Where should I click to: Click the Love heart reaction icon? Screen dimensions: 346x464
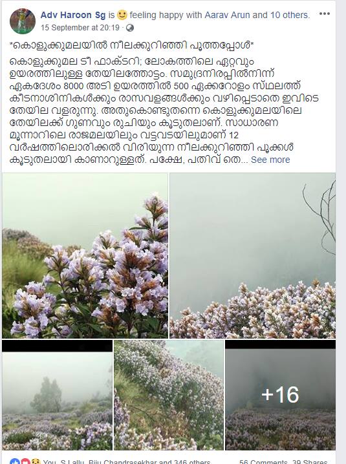[25, 461]
